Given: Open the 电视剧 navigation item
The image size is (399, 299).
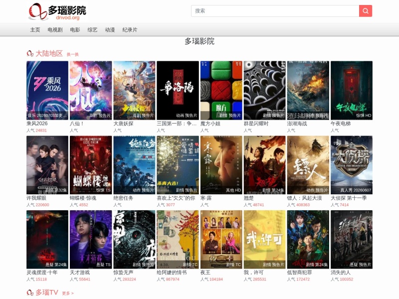Looking at the screenshot, I should click(55, 30).
